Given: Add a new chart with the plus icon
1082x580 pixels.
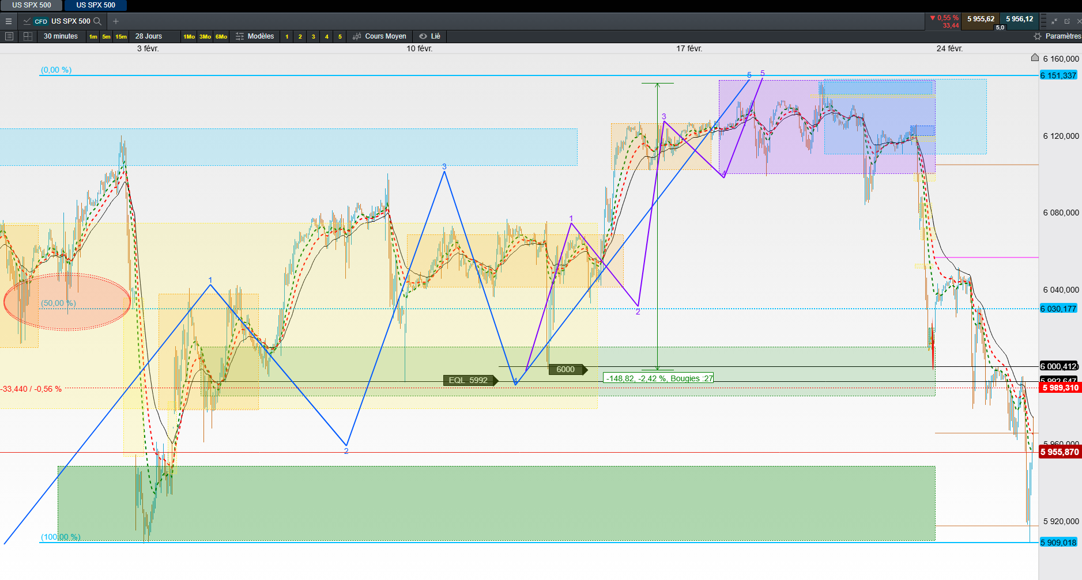Looking at the screenshot, I should coord(116,21).
